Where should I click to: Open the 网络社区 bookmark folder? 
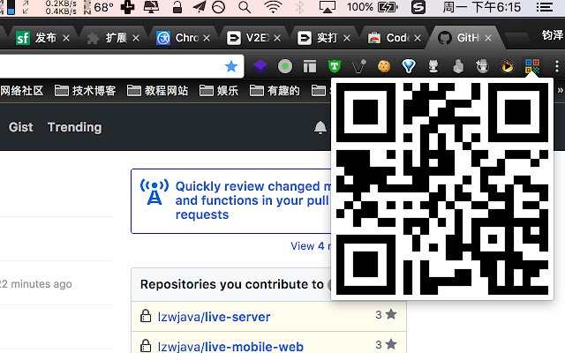pos(21,90)
